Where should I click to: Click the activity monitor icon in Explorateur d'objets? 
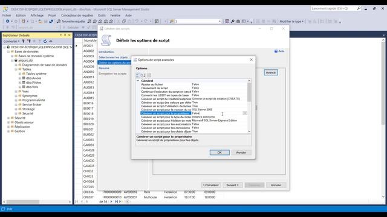point(51,42)
